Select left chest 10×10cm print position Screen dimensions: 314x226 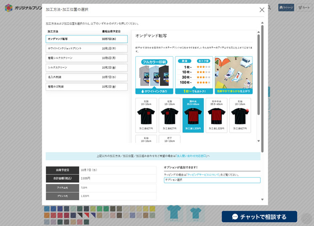[x=146, y=115]
